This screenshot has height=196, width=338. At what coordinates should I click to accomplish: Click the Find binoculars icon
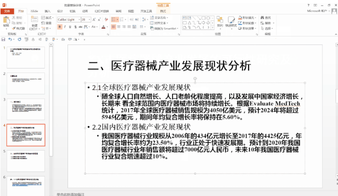pyautogui.click(x=262, y=17)
